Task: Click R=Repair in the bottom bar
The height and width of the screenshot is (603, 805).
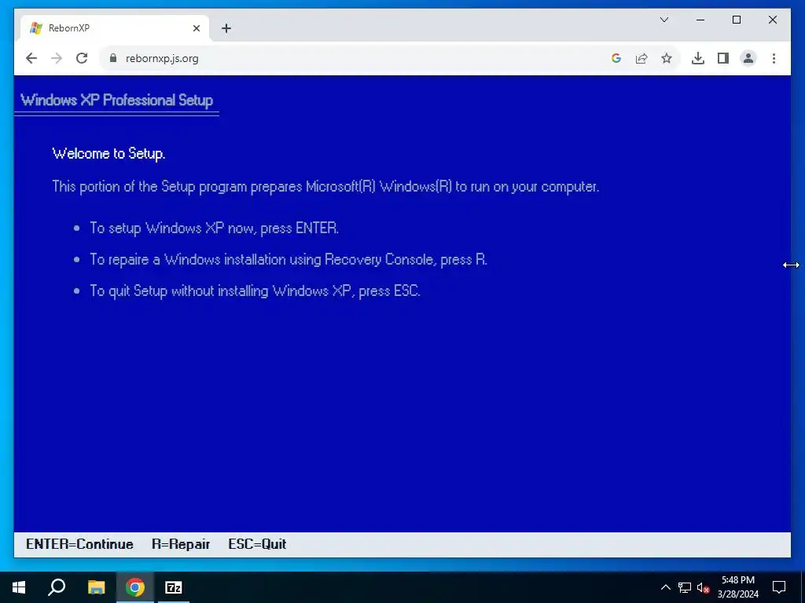Action: coord(181,544)
